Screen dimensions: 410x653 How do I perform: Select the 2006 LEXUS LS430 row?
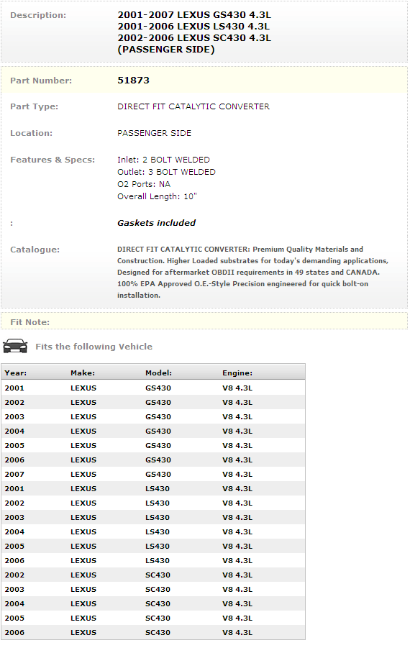pos(153,560)
